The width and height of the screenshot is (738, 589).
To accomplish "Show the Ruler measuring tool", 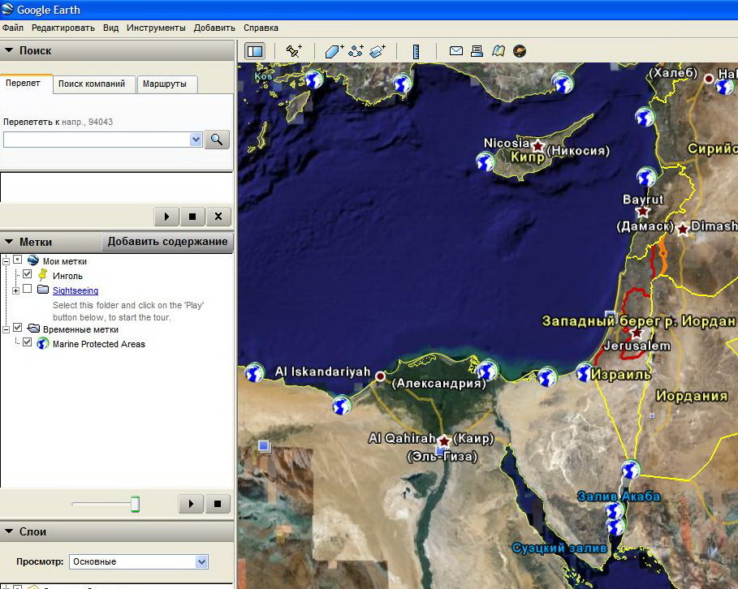I will (x=416, y=51).
